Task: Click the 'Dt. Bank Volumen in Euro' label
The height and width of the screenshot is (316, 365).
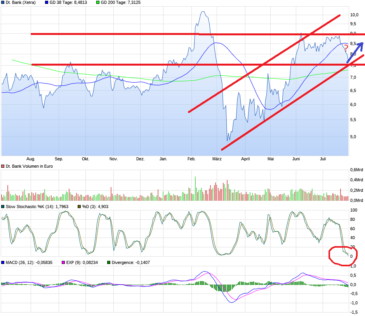Action: pos(30,167)
